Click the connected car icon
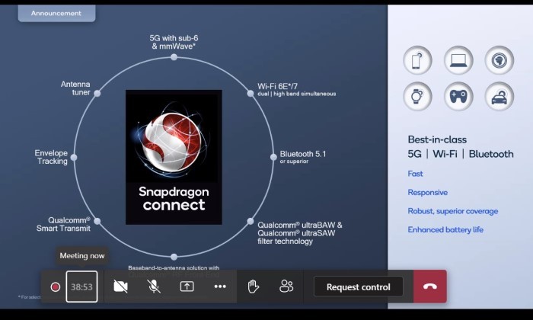This screenshot has height=320, width=533. click(499, 97)
